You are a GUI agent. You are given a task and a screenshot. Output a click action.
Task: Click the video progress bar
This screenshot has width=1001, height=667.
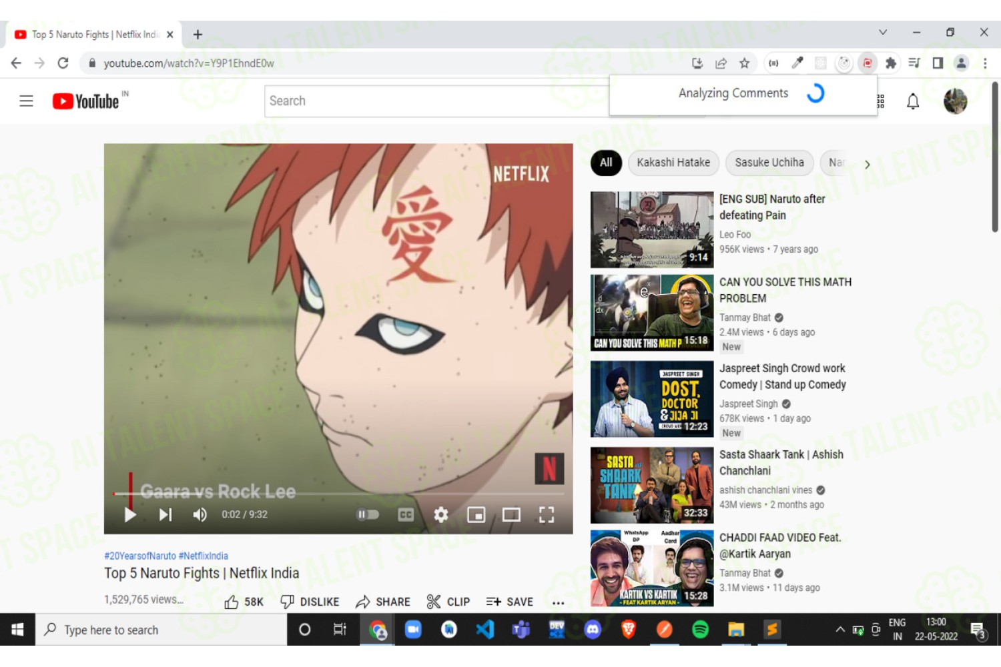click(x=338, y=494)
